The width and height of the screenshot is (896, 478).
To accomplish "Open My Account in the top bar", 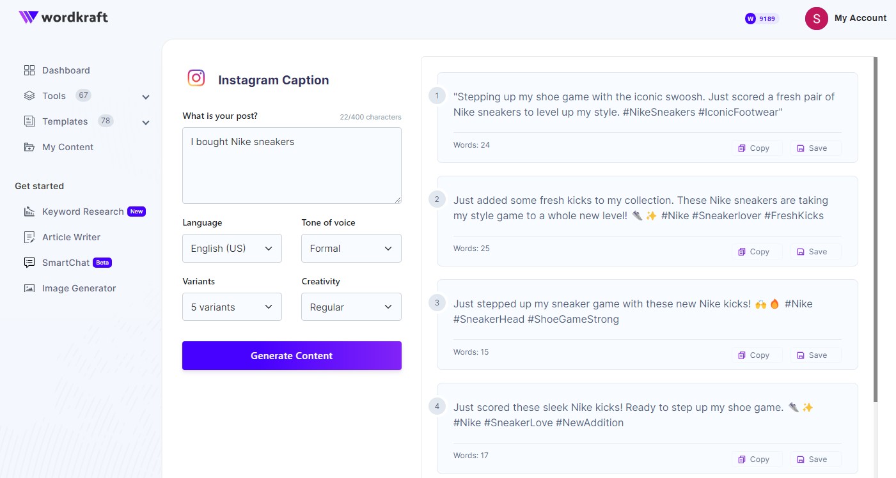I will 860,18.
